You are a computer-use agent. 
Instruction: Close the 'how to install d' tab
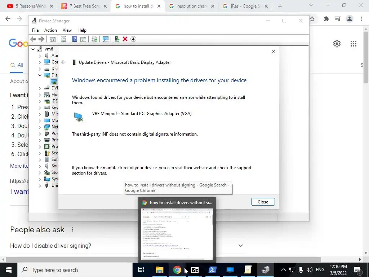[159, 6]
